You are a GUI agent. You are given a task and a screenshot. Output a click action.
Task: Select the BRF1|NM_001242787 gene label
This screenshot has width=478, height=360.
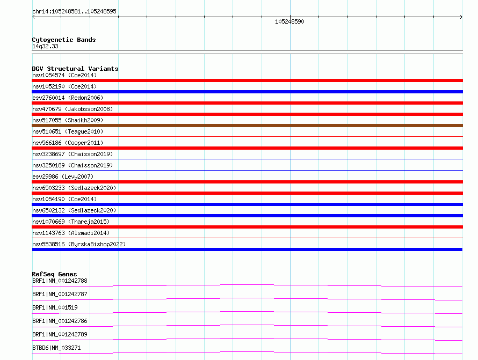pyautogui.click(x=60, y=294)
